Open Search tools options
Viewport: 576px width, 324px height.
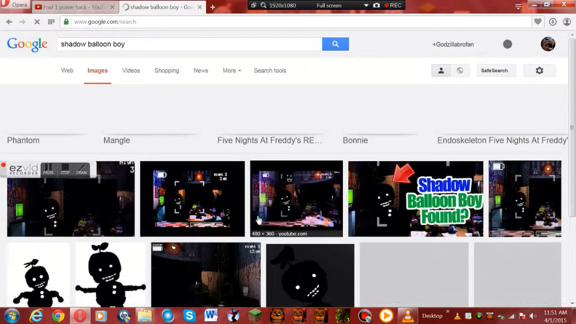[x=270, y=71]
